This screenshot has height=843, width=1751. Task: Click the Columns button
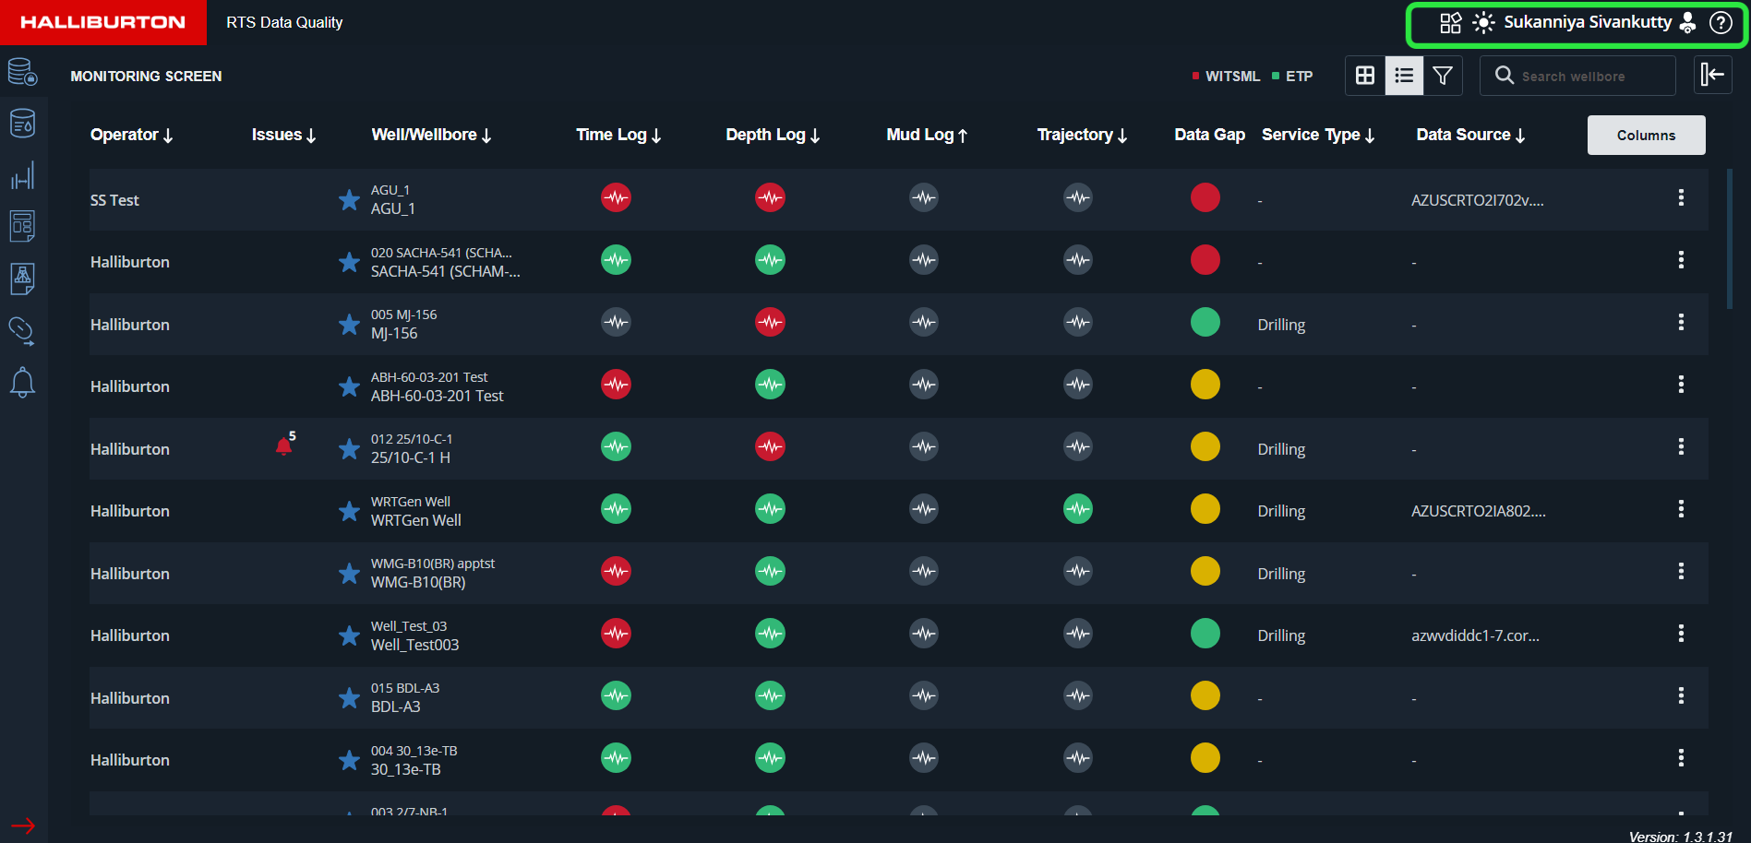pyautogui.click(x=1645, y=135)
